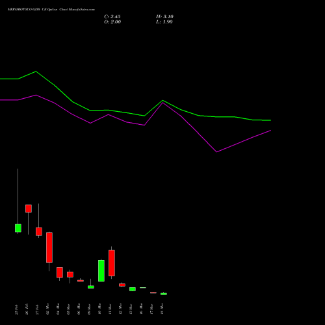Screen dimensions: 325x325
Task: Click the green candle for 13 Mar
Action: pos(133,289)
